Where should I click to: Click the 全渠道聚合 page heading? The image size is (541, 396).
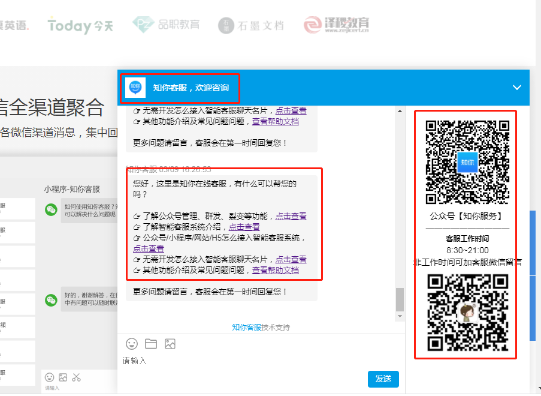click(x=52, y=107)
